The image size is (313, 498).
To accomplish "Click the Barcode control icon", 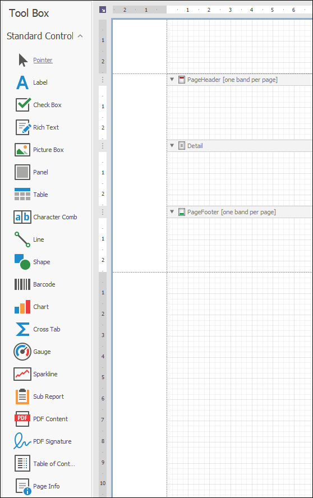I will pos(22,284).
